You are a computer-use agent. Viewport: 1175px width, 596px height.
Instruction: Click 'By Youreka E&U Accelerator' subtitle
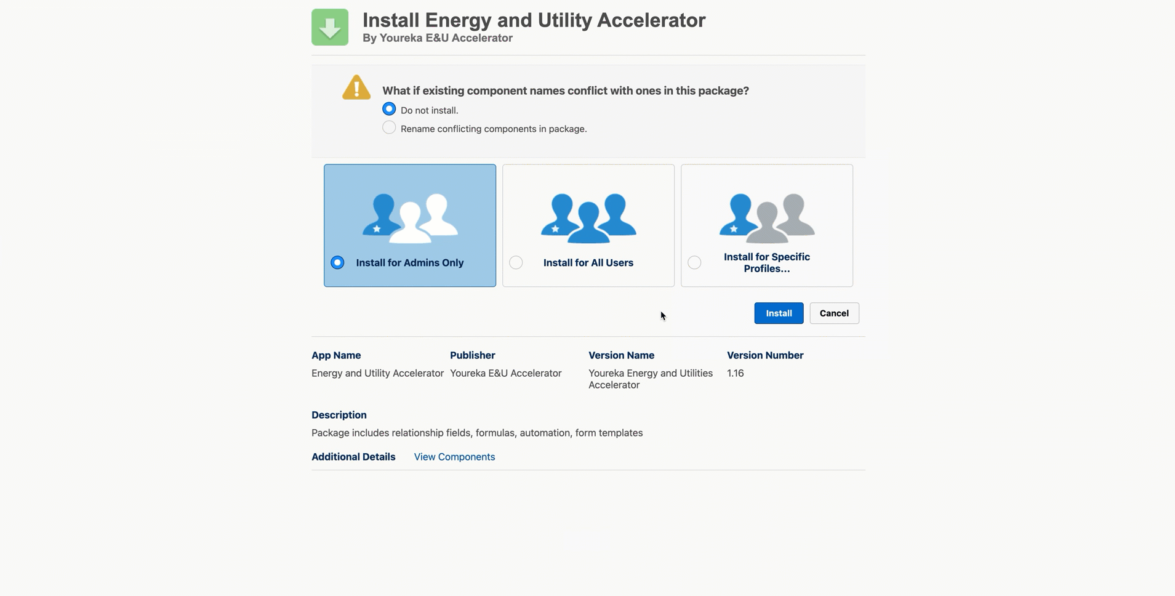(x=438, y=38)
